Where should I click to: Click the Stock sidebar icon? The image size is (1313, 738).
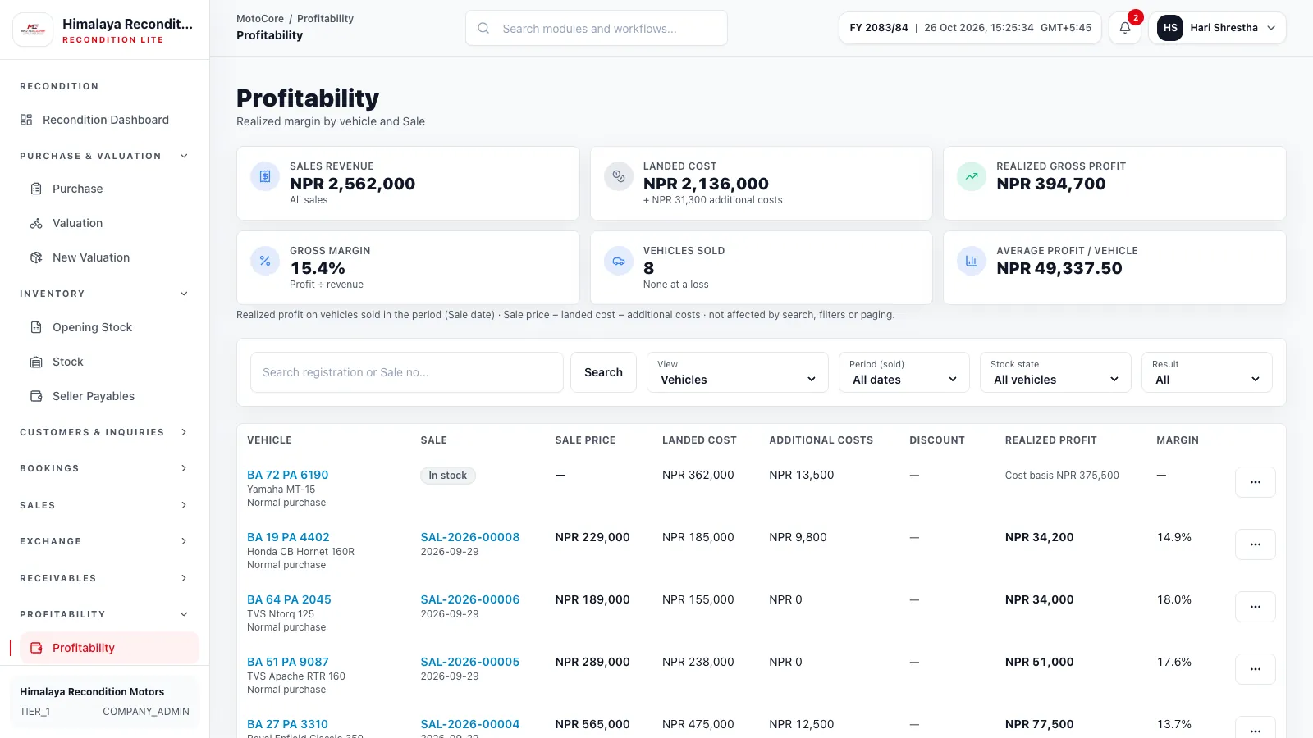[x=36, y=362]
